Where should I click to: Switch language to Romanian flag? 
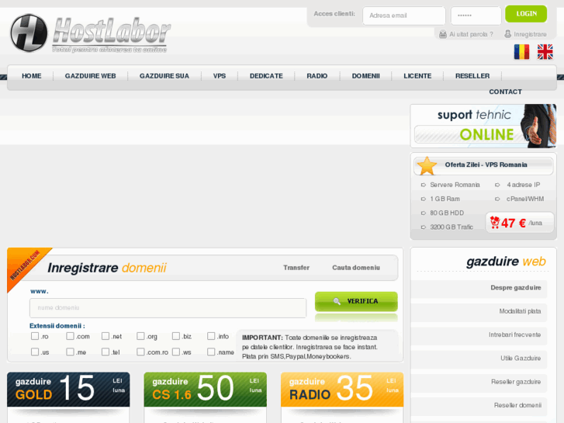pyautogui.click(x=521, y=52)
